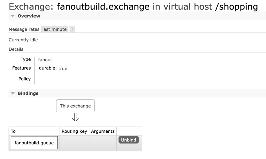266x159 pixels.
Task: Click the 'Routing key' column header
Action: pos(74,131)
